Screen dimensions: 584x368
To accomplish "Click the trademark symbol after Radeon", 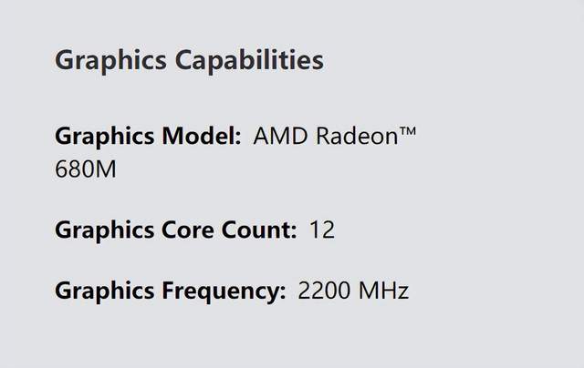I will (x=406, y=133).
